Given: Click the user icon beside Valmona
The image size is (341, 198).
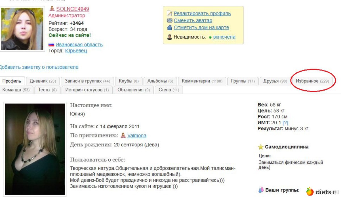Looking at the screenshot, I should [123, 135].
